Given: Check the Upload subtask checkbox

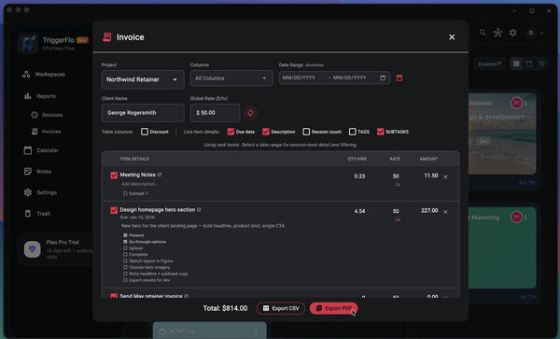Looking at the screenshot, I should [125, 248].
